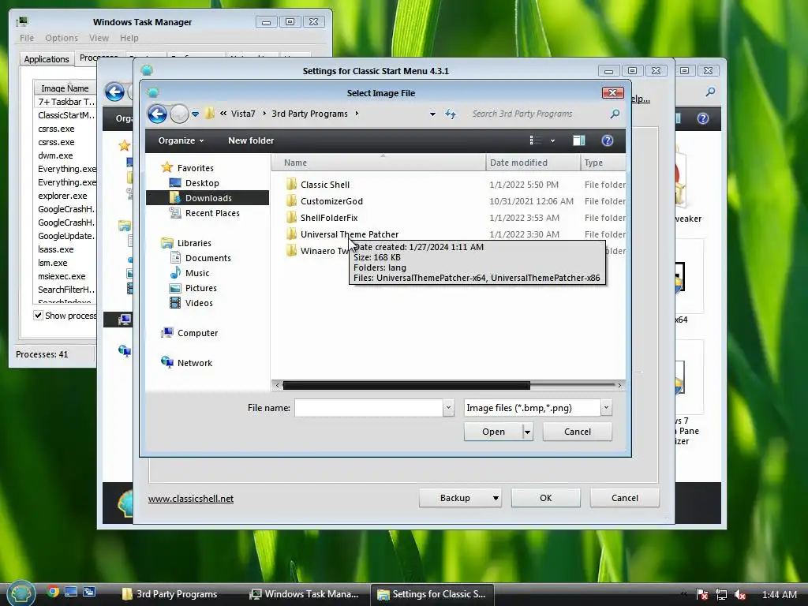Select the Winaero Tweaker folder icon
The height and width of the screenshot is (606, 808).
click(x=291, y=250)
